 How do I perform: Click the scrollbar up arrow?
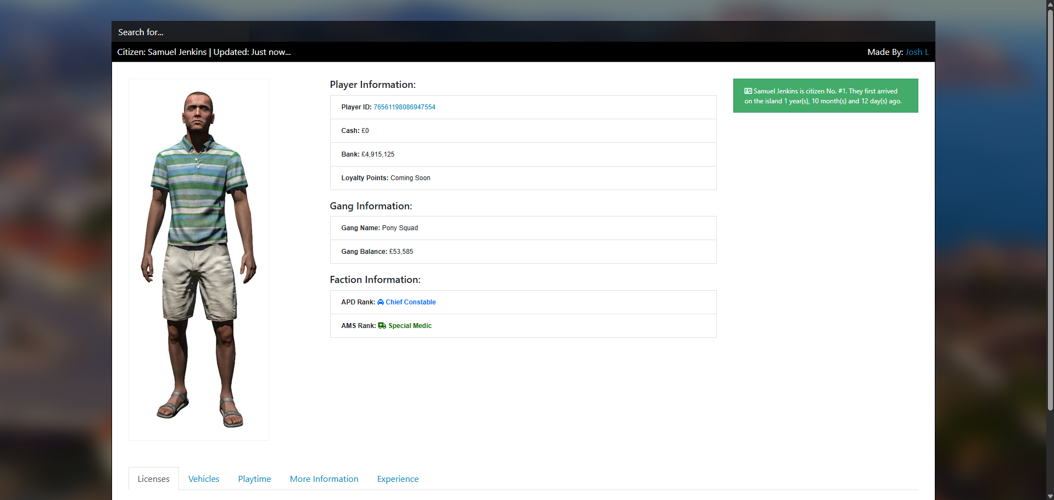[x=1050, y=4]
